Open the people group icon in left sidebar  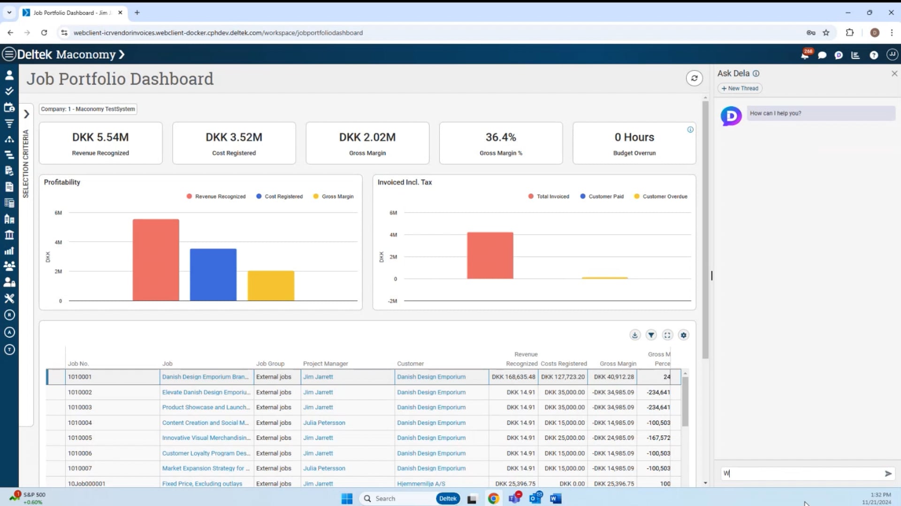(9, 266)
